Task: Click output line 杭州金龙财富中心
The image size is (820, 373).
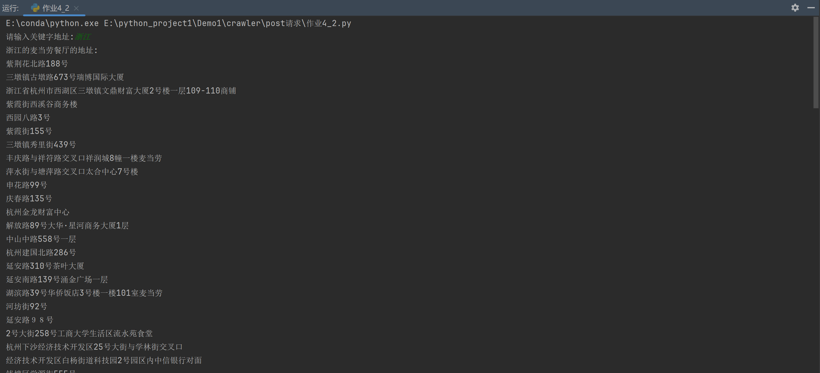Action: [x=38, y=212]
